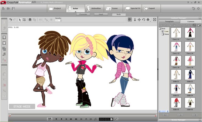Open the Custom content tab
The width and height of the screenshot is (202, 122).
tap(191, 22)
